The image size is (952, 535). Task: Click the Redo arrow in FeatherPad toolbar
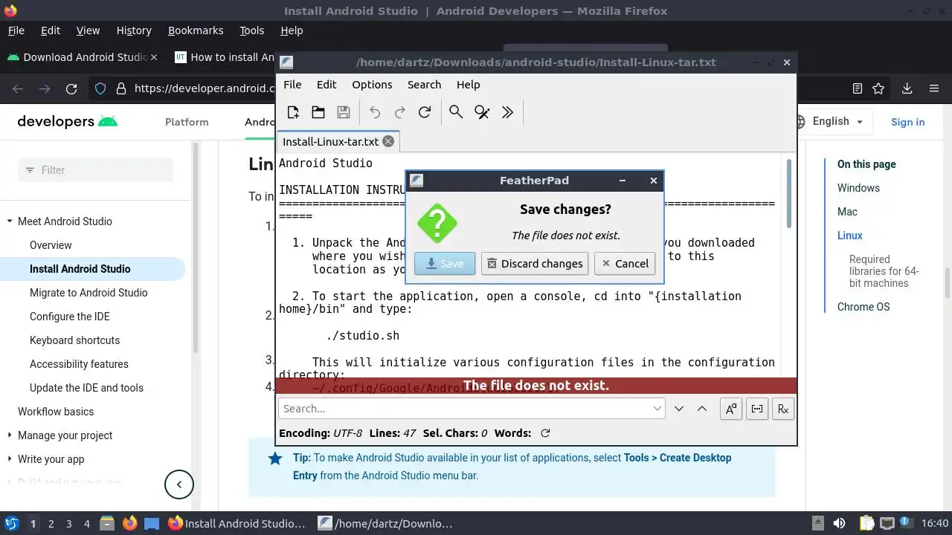tap(400, 112)
